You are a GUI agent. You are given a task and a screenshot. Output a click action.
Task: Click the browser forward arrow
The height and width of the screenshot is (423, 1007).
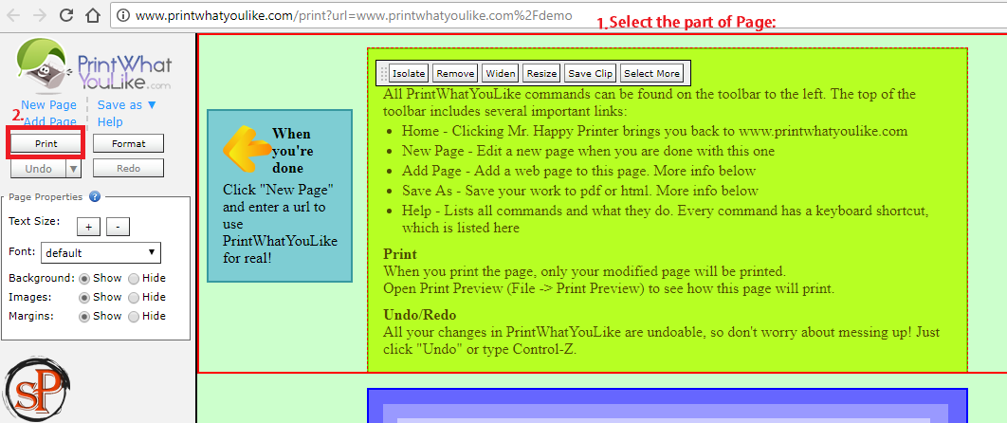(x=39, y=15)
